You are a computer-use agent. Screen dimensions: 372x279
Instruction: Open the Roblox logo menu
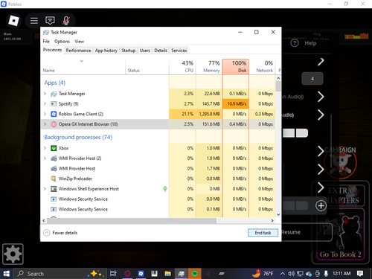pyautogui.click(x=13, y=20)
